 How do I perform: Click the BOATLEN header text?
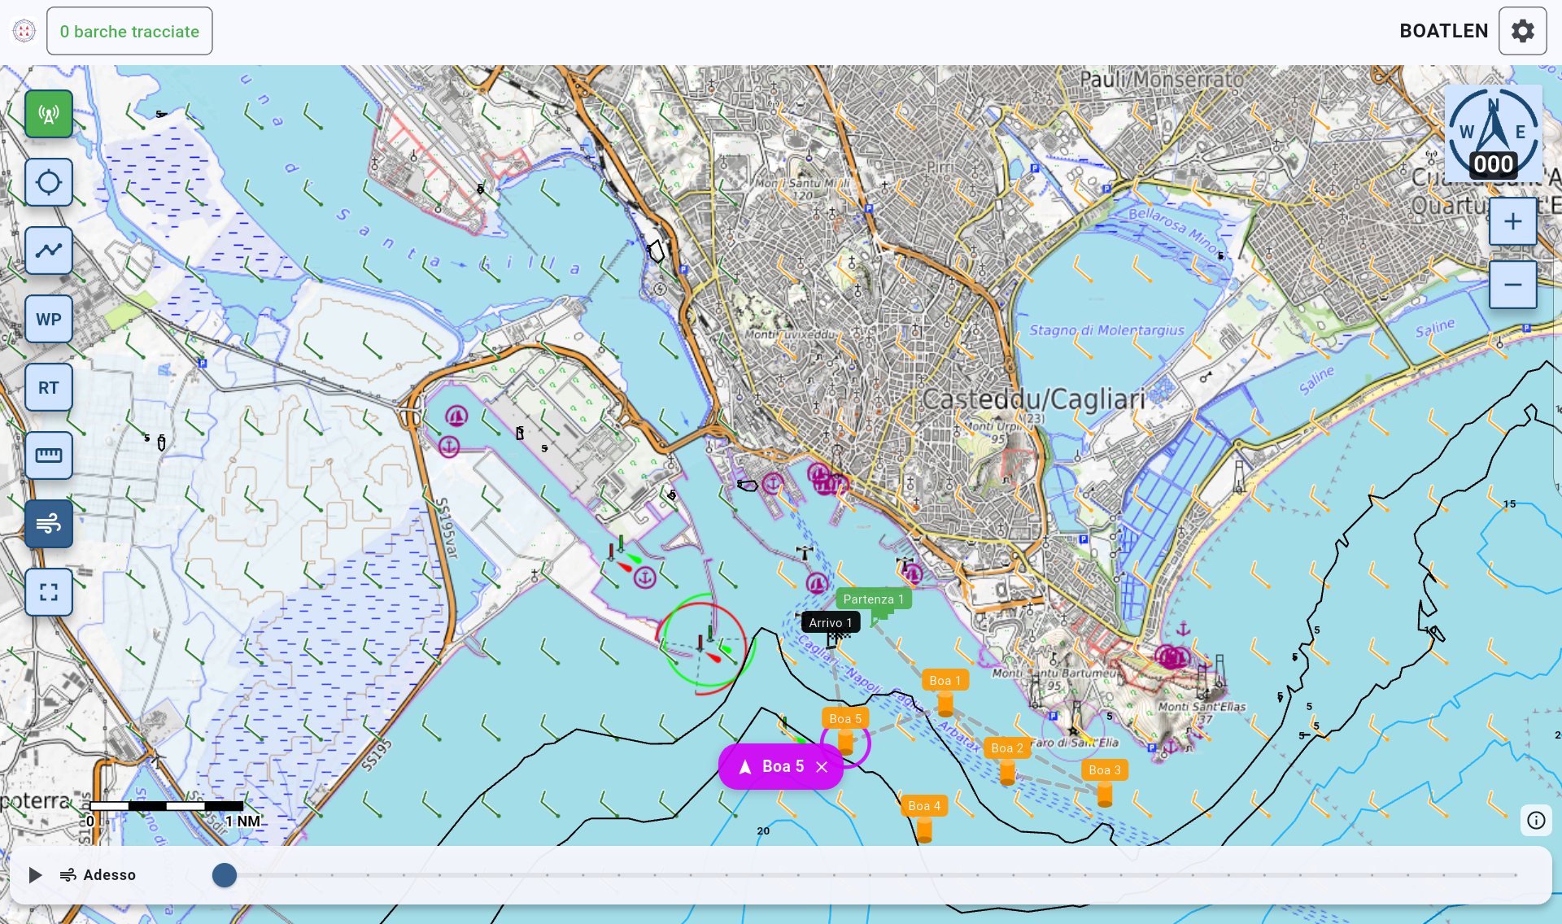[1443, 31]
